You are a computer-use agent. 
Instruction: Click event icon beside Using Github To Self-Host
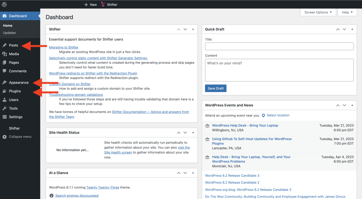[x=207, y=139]
